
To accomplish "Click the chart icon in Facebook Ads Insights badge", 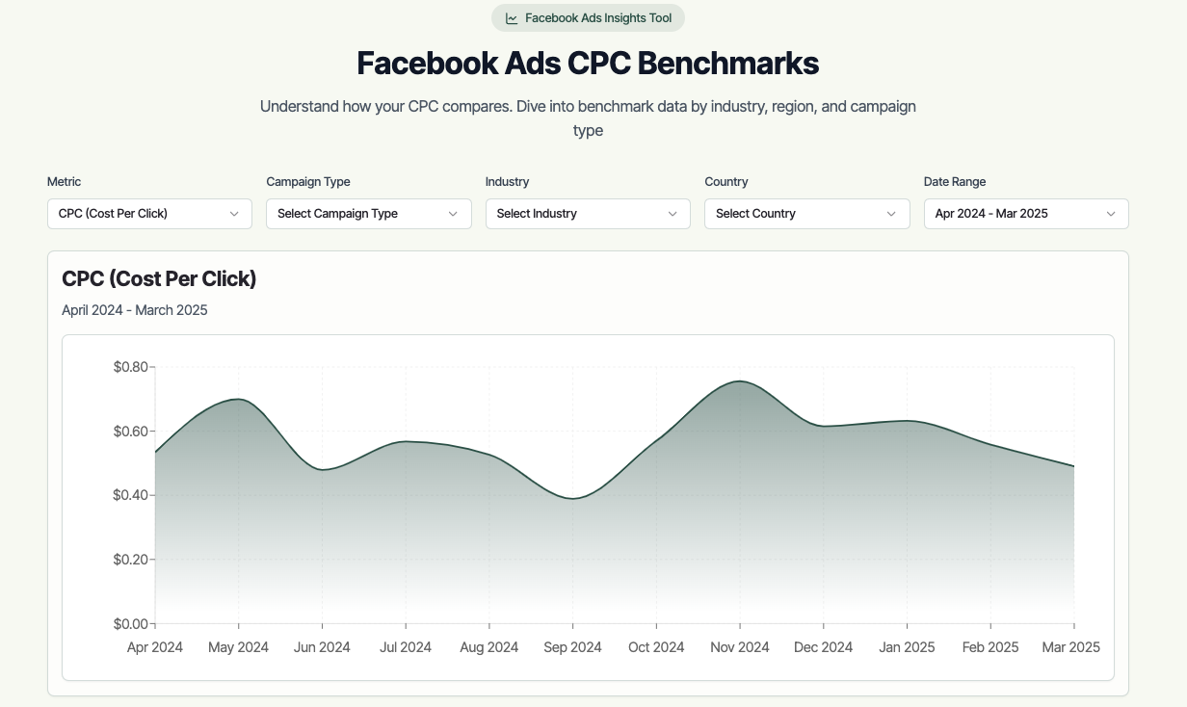I will 512,18.
